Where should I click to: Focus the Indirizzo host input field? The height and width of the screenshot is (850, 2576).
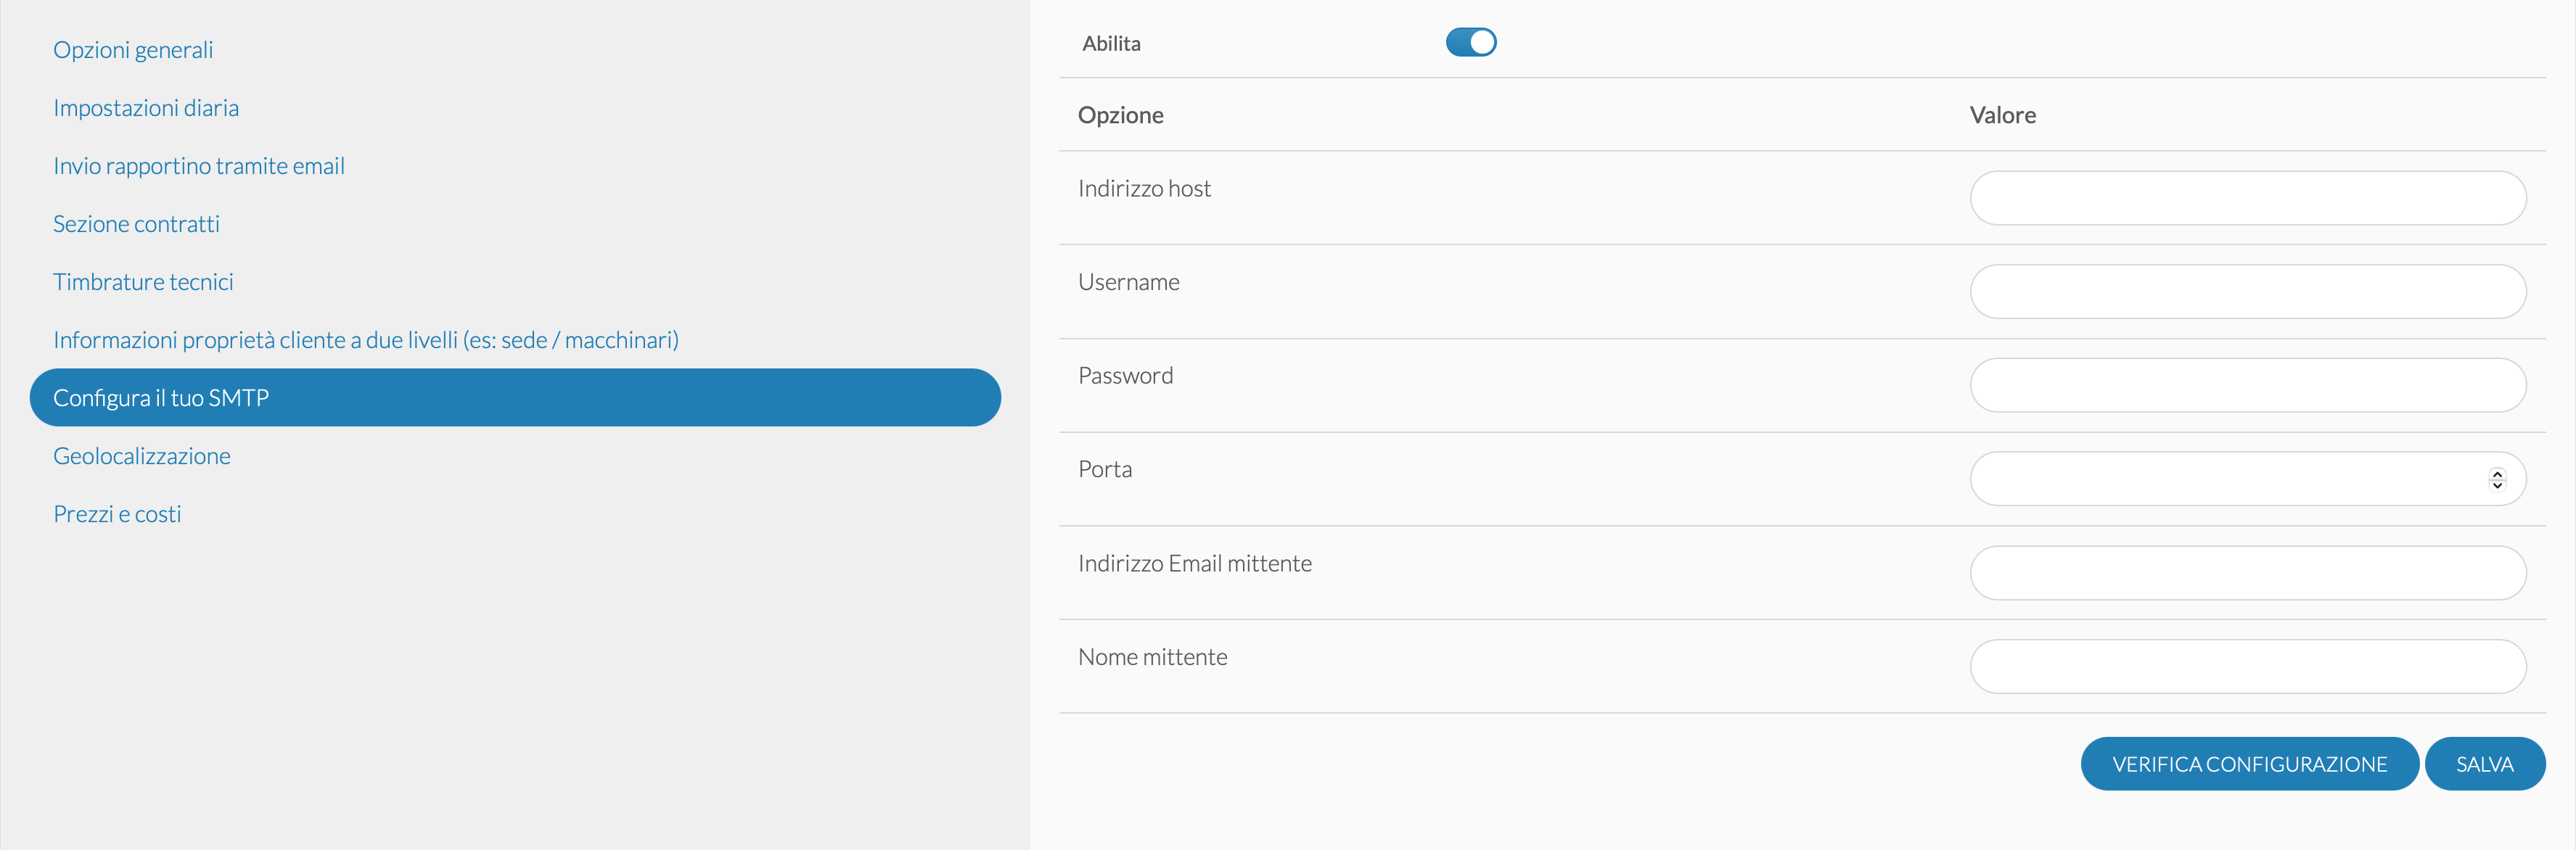[x=2247, y=198]
